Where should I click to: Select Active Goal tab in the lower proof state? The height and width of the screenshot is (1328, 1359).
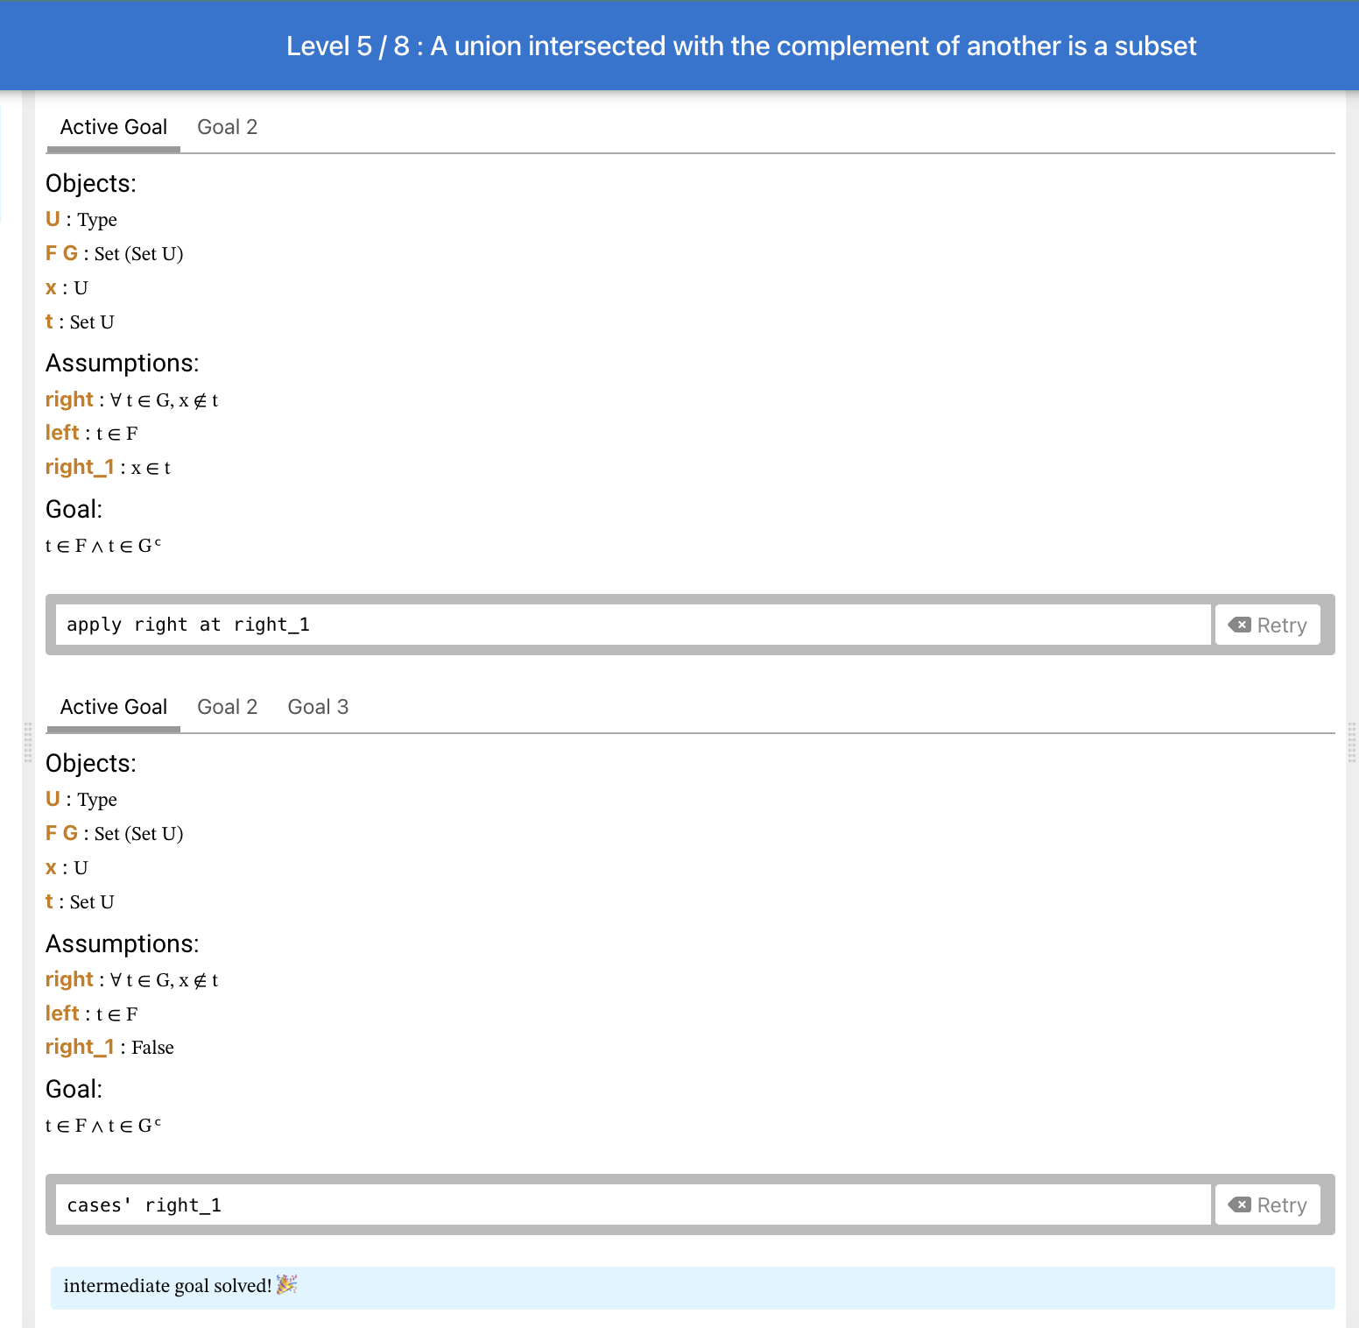click(113, 707)
